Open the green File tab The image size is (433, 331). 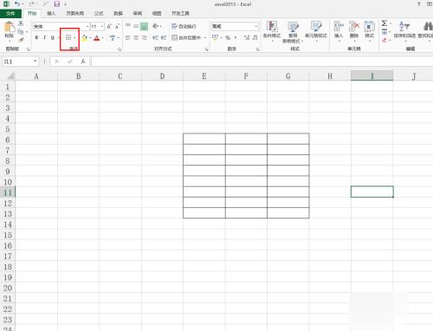tap(10, 13)
